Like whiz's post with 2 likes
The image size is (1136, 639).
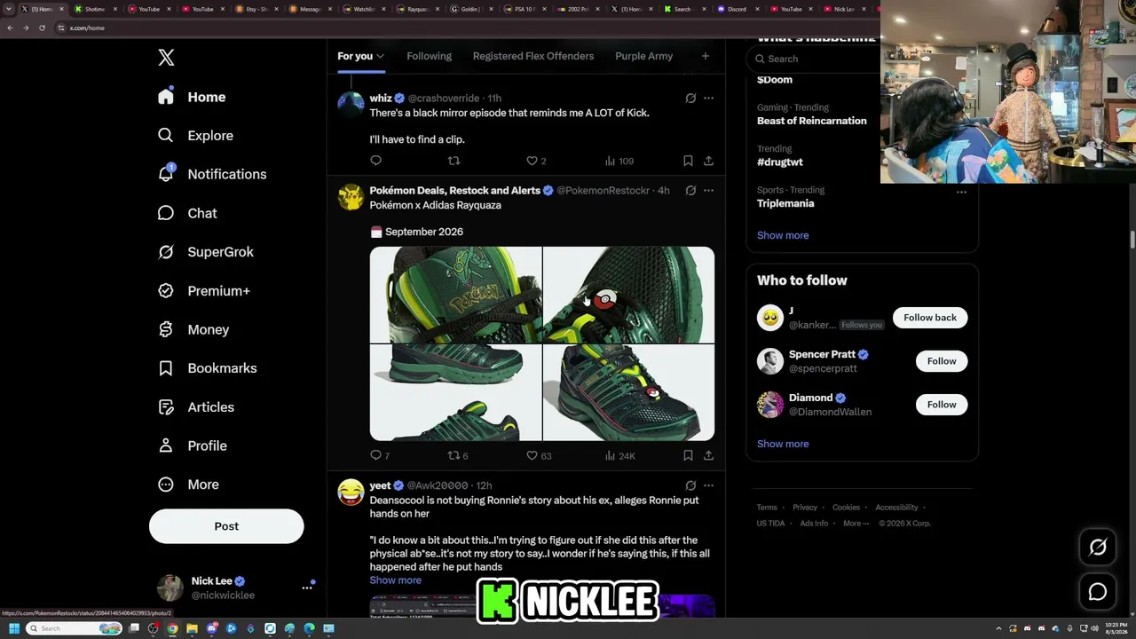(x=536, y=161)
